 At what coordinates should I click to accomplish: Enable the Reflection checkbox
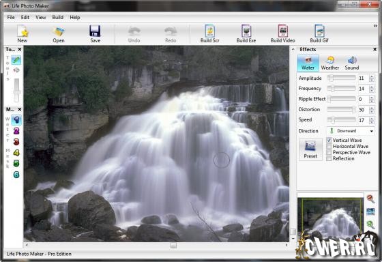(329, 158)
